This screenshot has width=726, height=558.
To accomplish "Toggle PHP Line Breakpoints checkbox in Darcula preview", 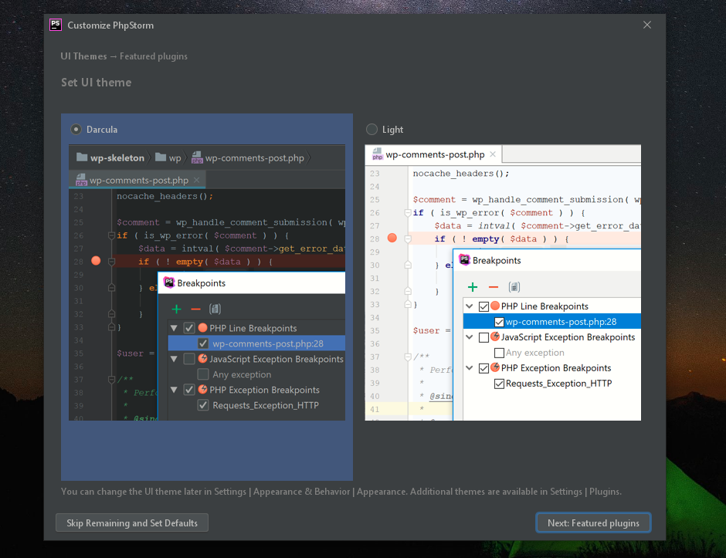I will click(189, 328).
